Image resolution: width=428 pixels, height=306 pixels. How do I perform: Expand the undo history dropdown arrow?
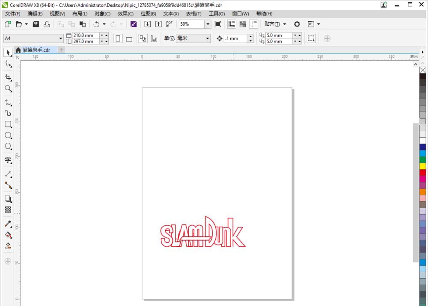[x=104, y=24]
